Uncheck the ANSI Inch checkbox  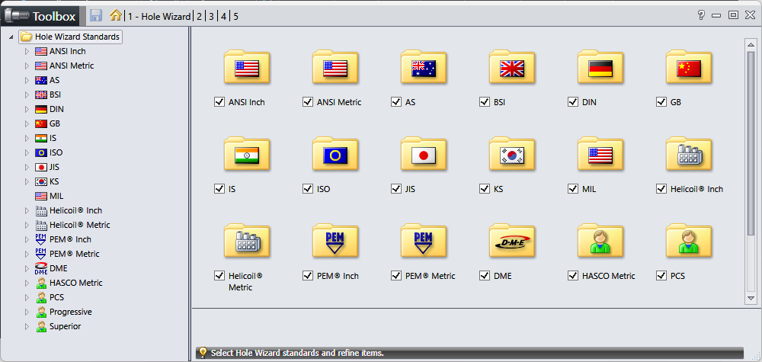coord(219,102)
